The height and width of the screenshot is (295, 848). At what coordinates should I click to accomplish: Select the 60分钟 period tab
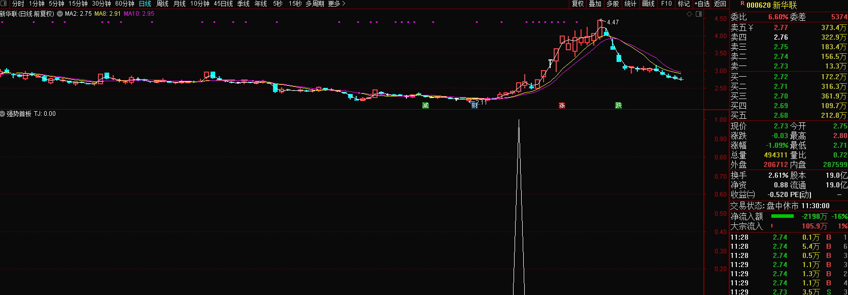pyautogui.click(x=125, y=4)
